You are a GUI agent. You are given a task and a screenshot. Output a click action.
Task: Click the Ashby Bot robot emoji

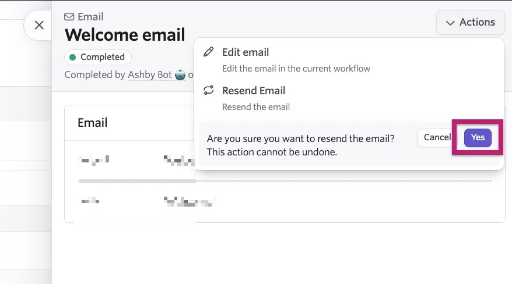point(180,74)
